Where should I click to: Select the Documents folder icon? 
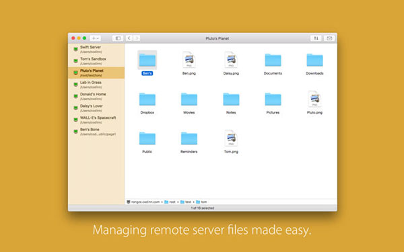[273, 60]
